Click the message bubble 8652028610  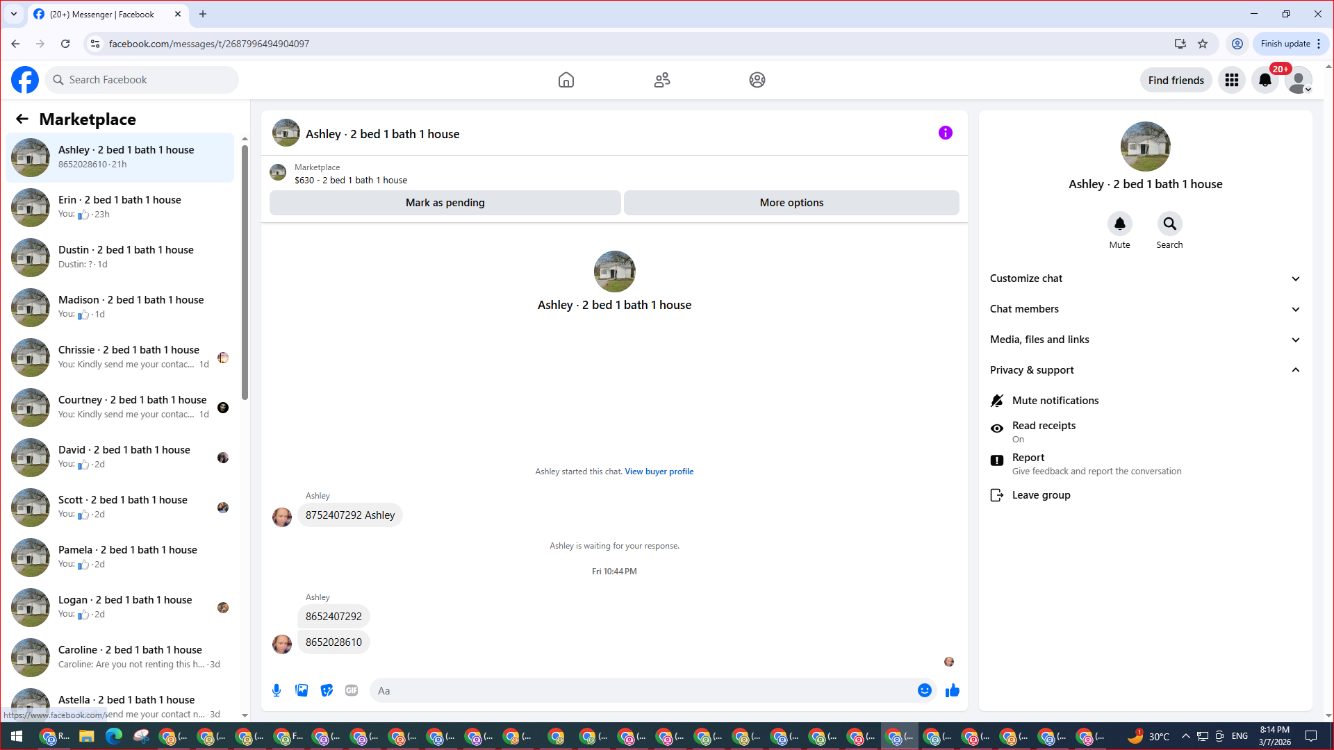point(333,642)
